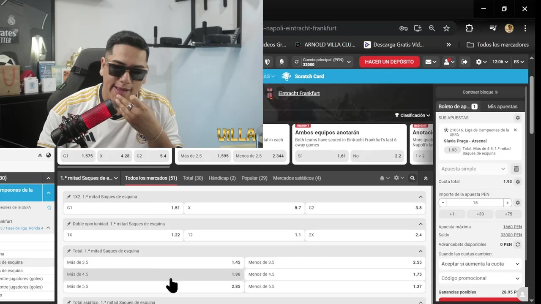Open the Todos los marcadores folder
Screen dimensions: 541x304
497,45
